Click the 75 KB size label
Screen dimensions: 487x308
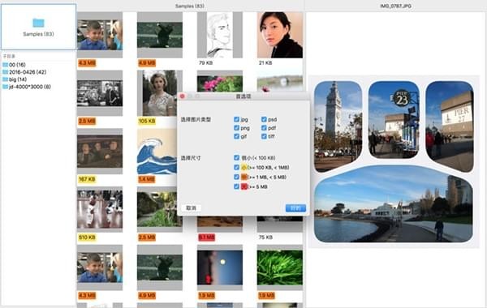[x=265, y=237]
